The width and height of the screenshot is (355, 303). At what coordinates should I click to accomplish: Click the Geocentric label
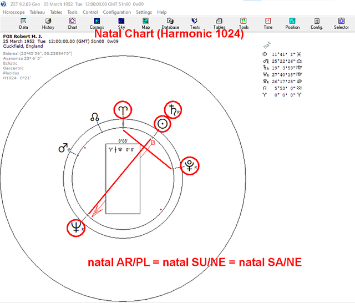pyautogui.click(x=13, y=68)
